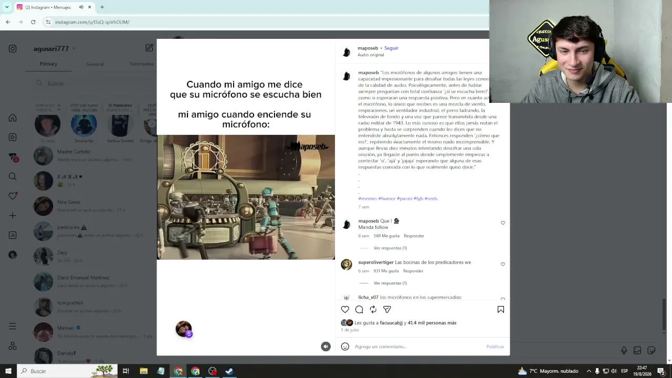Open the Windows notification center
672x378 pixels.
coord(661,371)
